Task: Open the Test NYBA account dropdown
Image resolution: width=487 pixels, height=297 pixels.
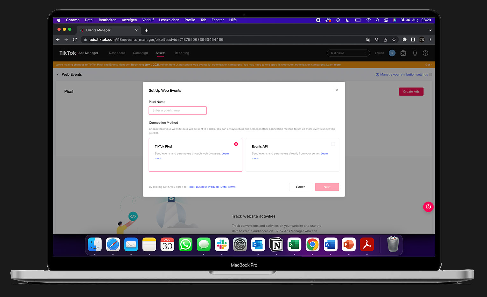Action: coord(348,53)
